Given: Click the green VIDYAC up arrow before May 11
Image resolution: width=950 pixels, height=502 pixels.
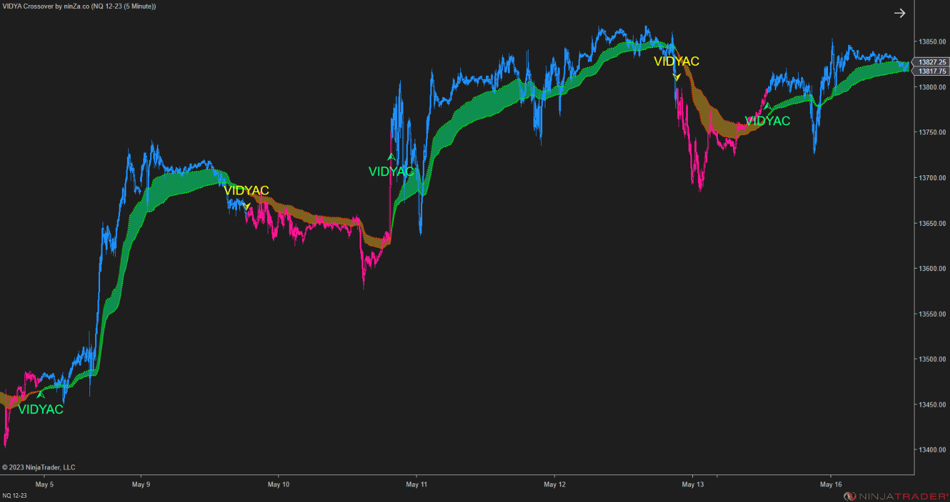Looking at the screenshot, I should [x=391, y=155].
